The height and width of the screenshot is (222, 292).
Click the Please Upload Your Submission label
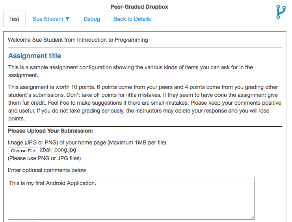50,131
